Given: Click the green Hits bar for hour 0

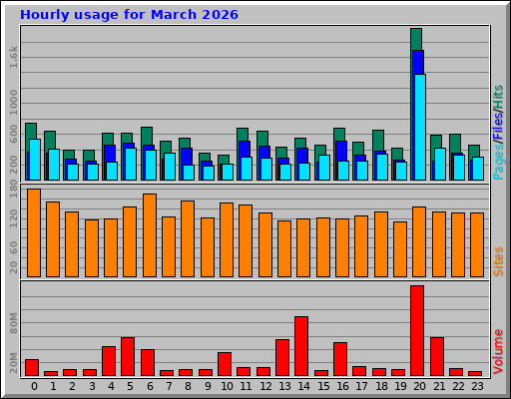Looking at the screenshot, I should pyautogui.click(x=31, y=131).
